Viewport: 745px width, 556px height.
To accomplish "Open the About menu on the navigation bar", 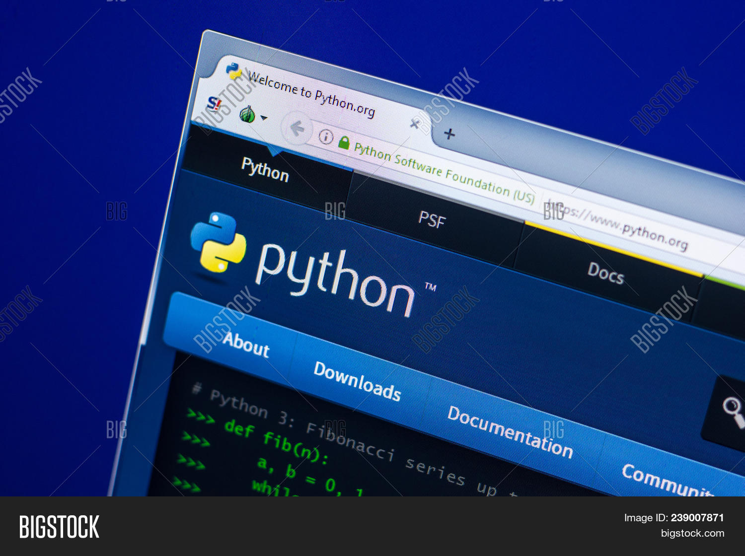I will click(x=245, y=345).
